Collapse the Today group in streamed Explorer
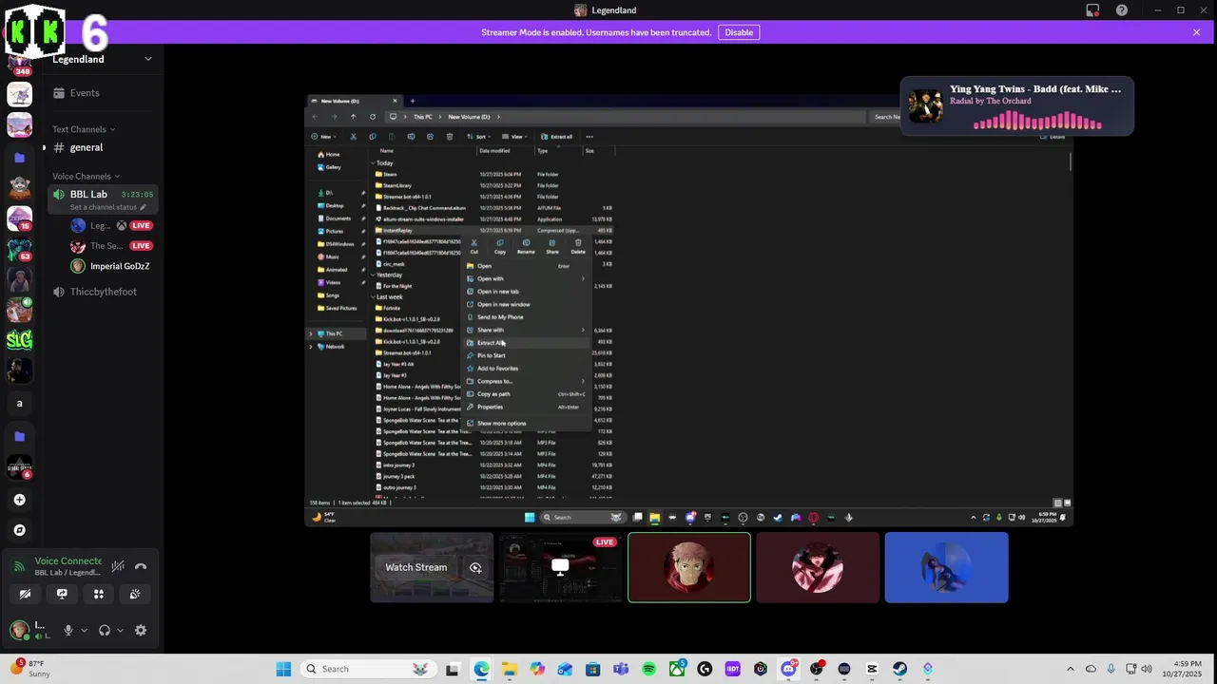The width and height of the screenshot is (1217, 684). [x=373, y=163]
